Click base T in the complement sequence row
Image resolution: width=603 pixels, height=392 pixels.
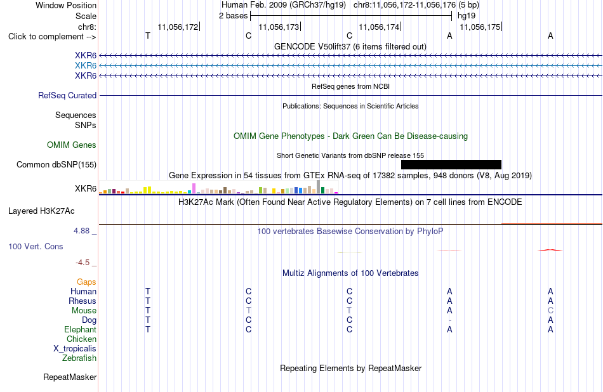(x=148, y=36)
